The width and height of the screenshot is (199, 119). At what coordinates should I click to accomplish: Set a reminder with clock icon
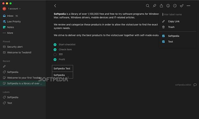tap(175, 6)
